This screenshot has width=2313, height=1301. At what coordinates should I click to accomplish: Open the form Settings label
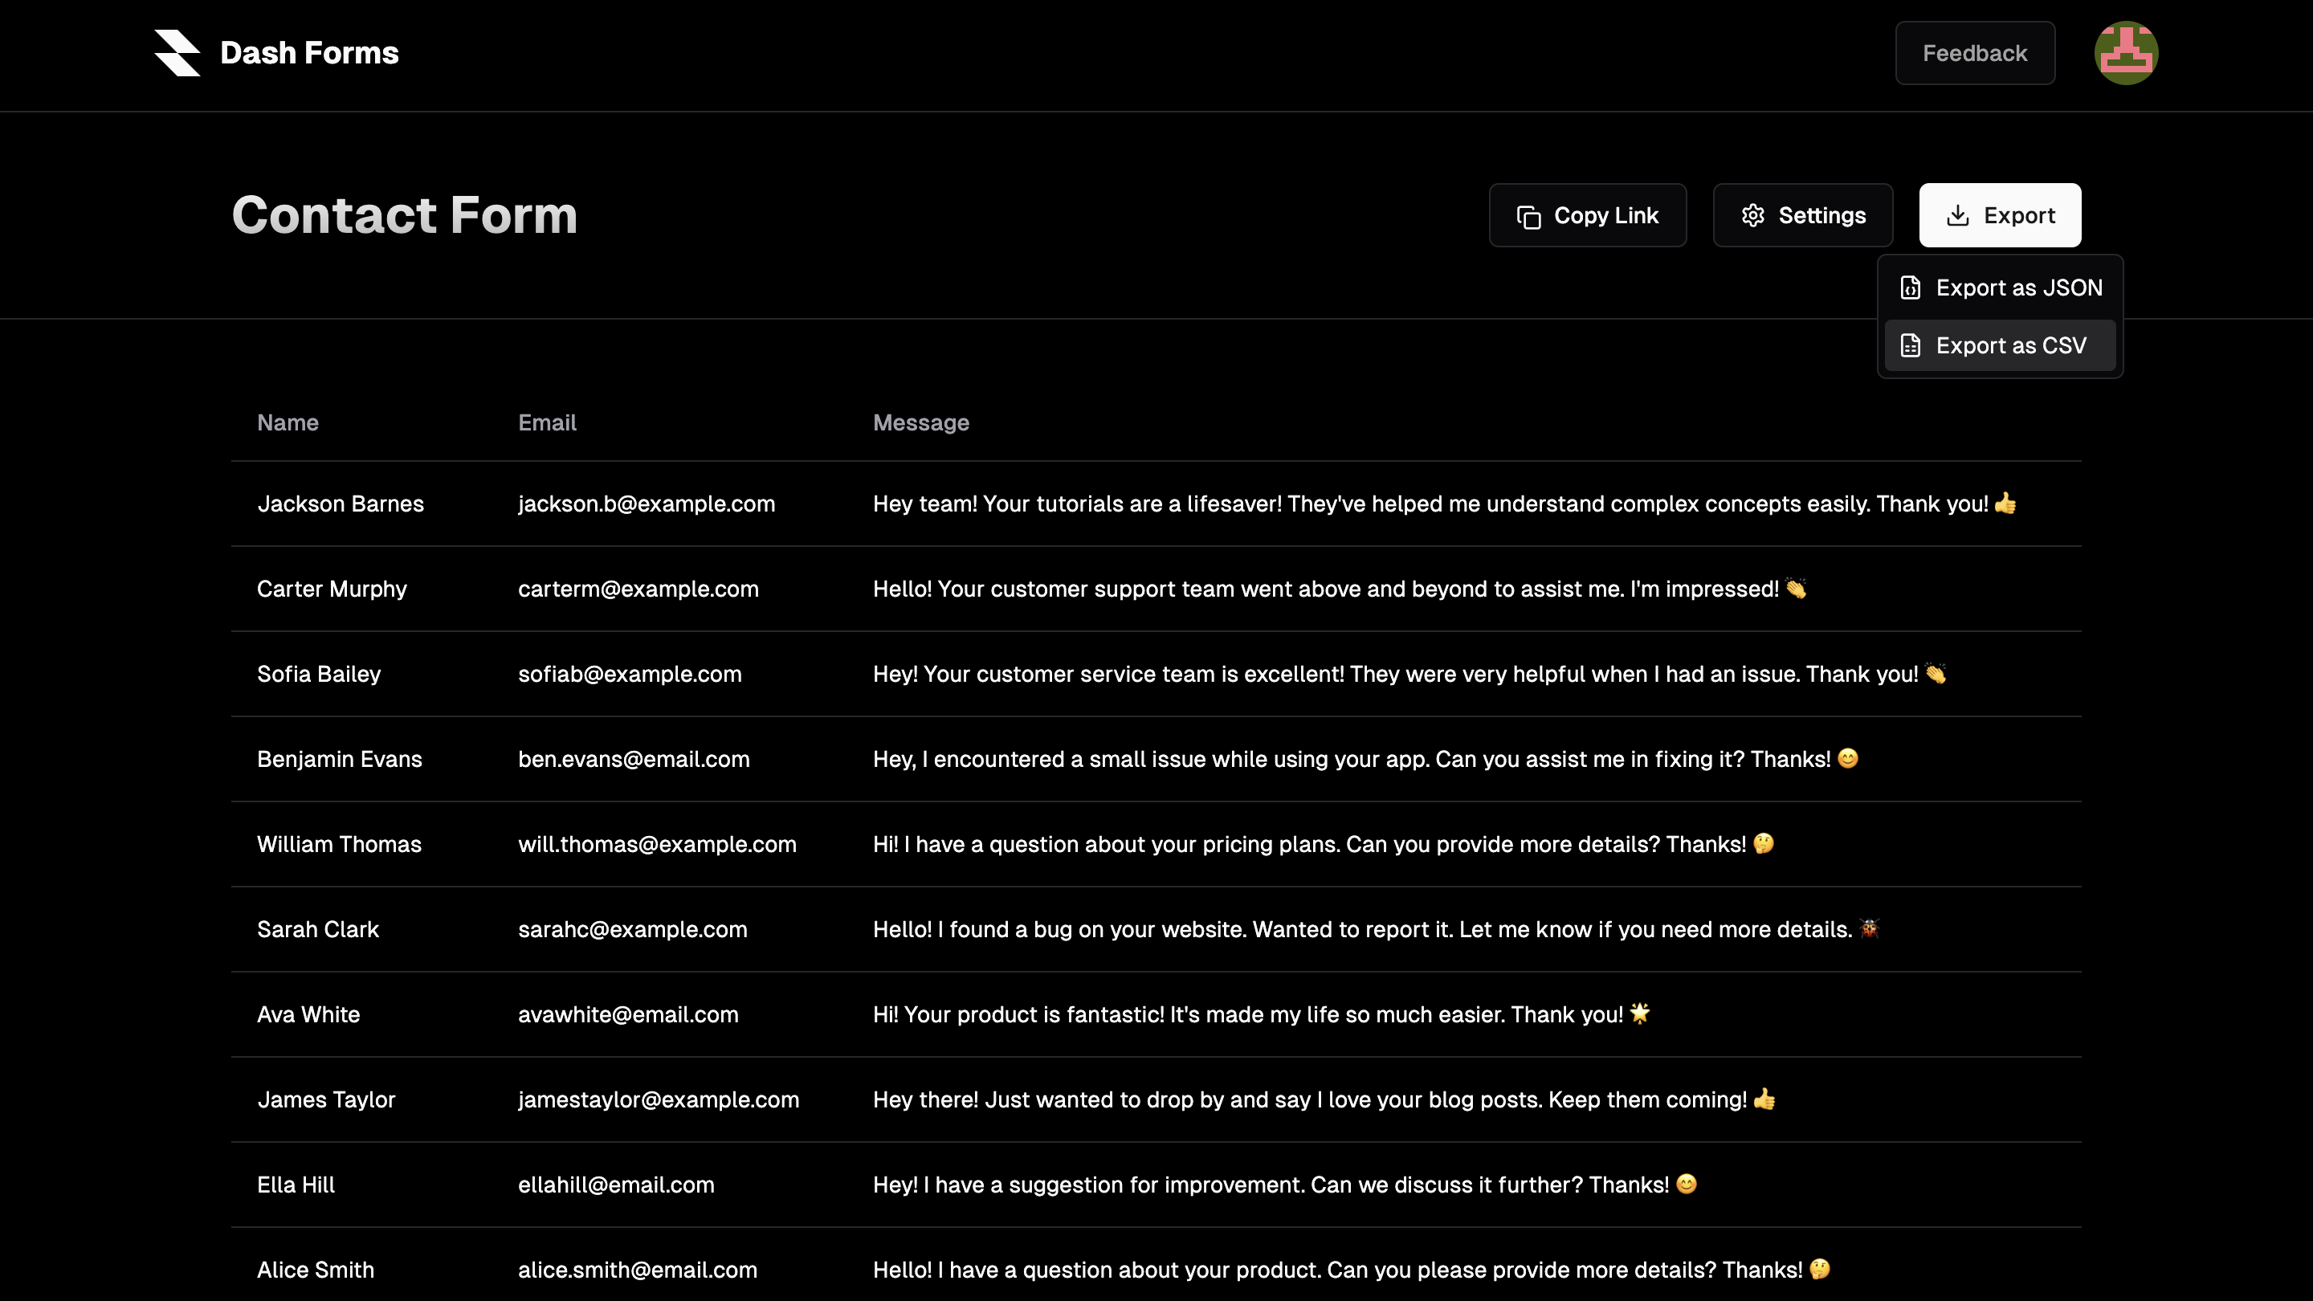click(x=1821, y=215)
